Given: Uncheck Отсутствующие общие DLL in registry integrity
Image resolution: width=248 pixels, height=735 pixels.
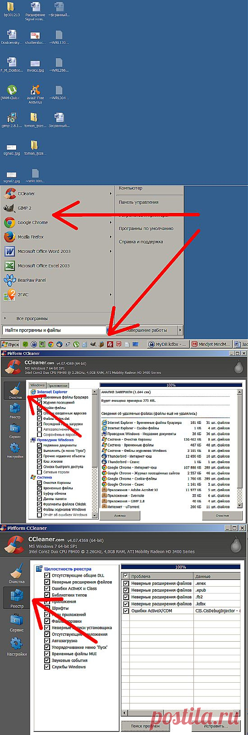Looking at the screenshot, I should [x=47, y=575].
